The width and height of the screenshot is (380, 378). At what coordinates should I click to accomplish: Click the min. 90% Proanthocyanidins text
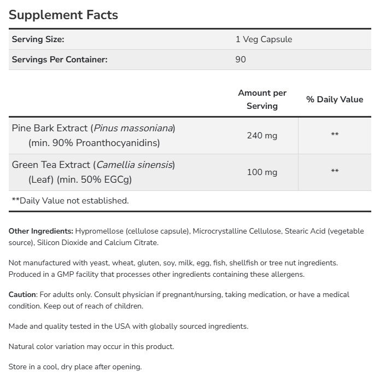coord(94,143)
